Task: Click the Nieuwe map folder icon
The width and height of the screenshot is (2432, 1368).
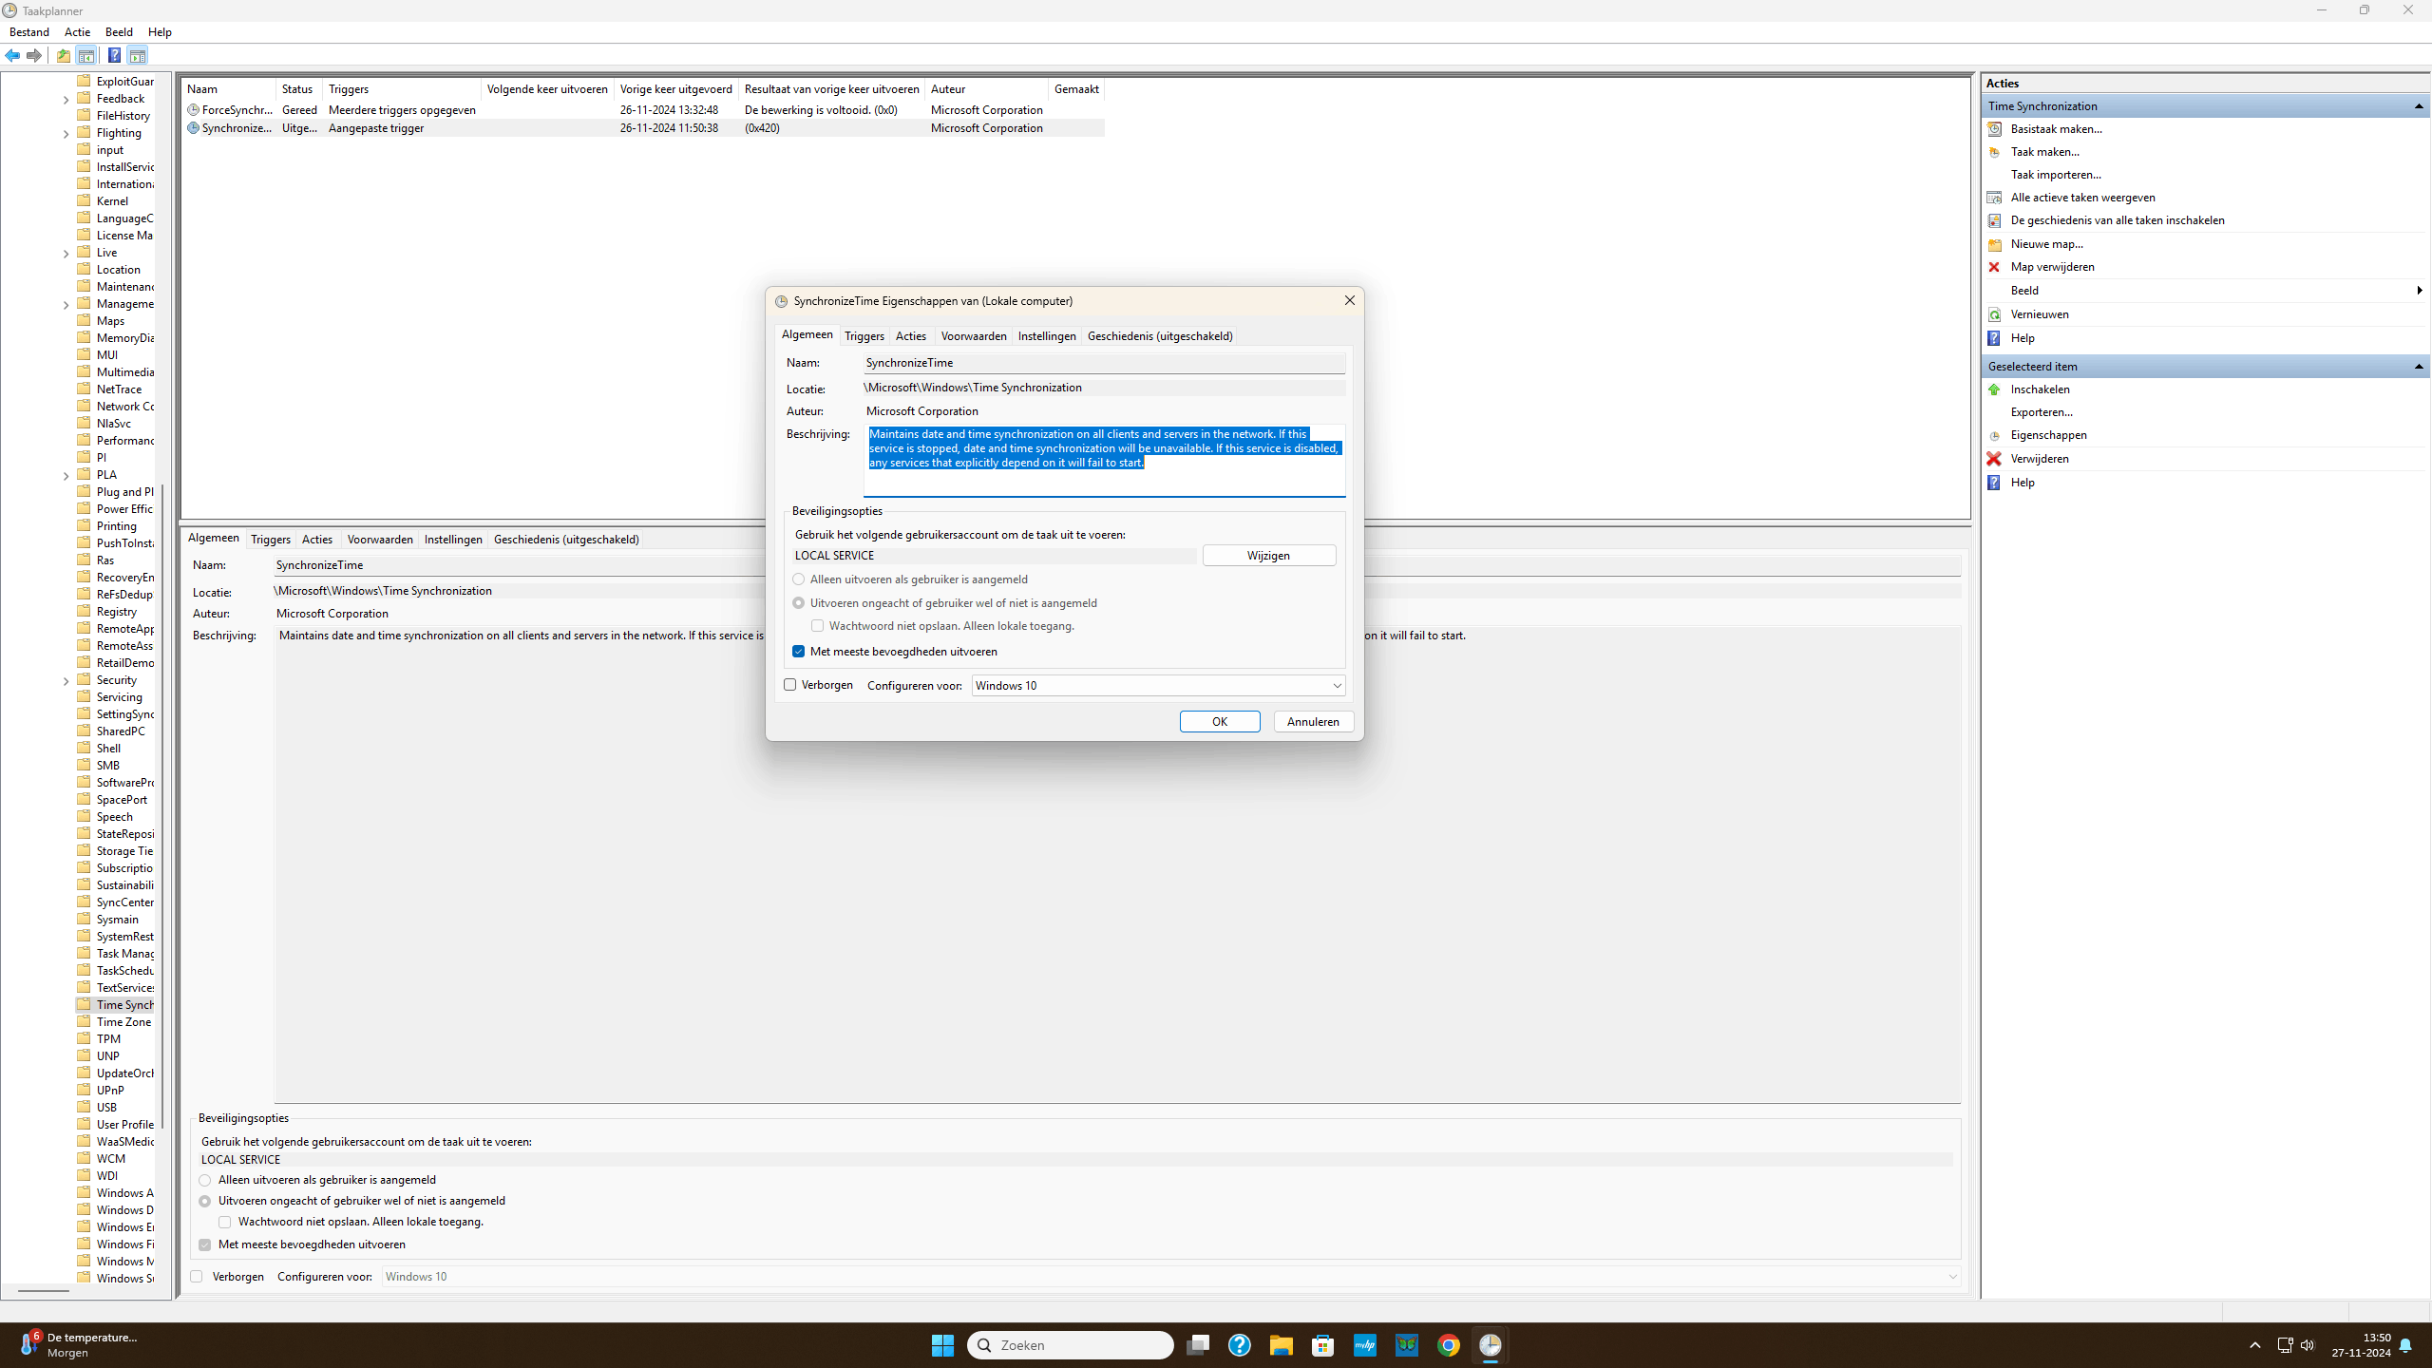Action: tap(1994, 244)
